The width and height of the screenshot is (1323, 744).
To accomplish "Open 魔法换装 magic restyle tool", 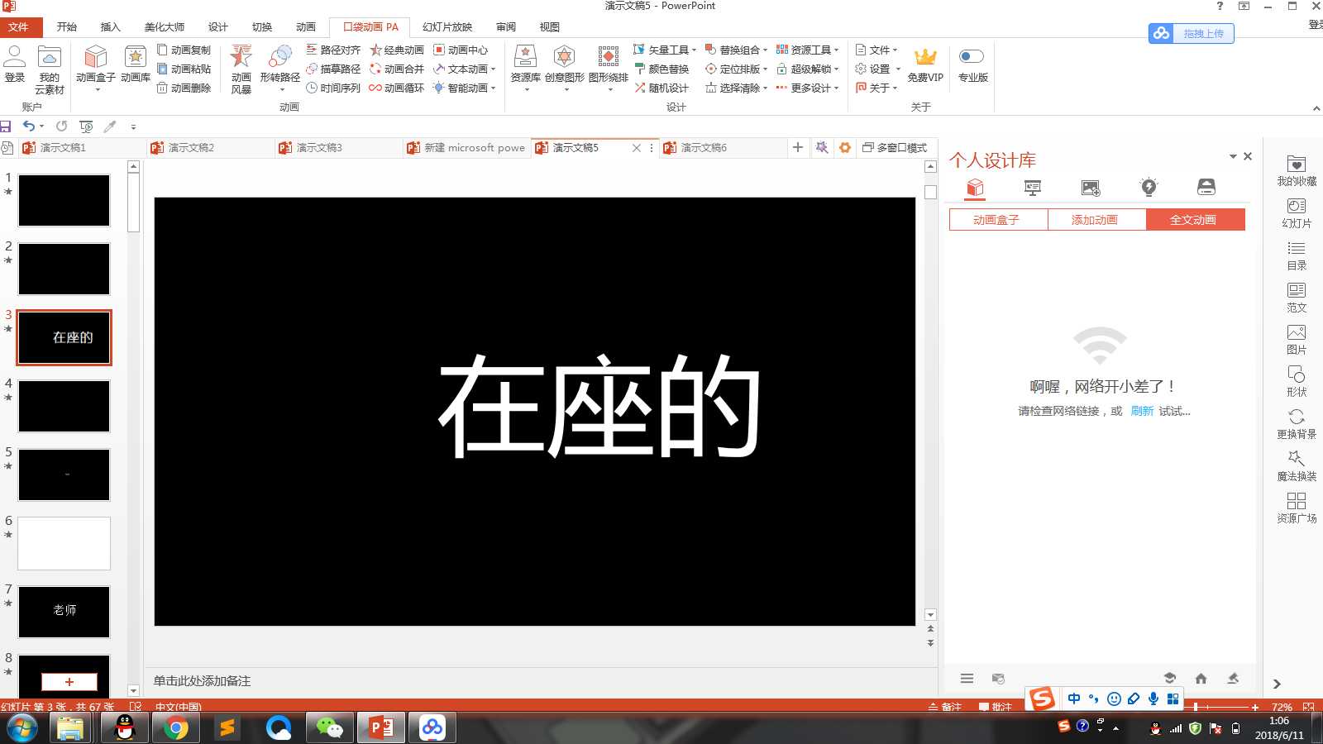I will click(x=1297, y=466).
